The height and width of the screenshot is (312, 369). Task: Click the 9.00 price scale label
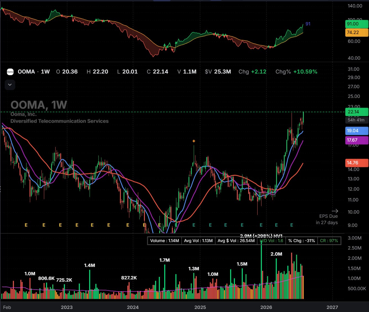point(353,225)
